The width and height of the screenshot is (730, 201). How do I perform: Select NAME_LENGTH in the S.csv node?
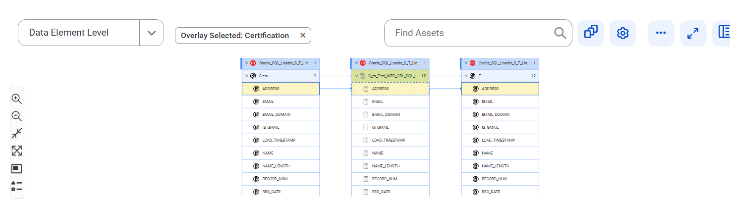281,166
